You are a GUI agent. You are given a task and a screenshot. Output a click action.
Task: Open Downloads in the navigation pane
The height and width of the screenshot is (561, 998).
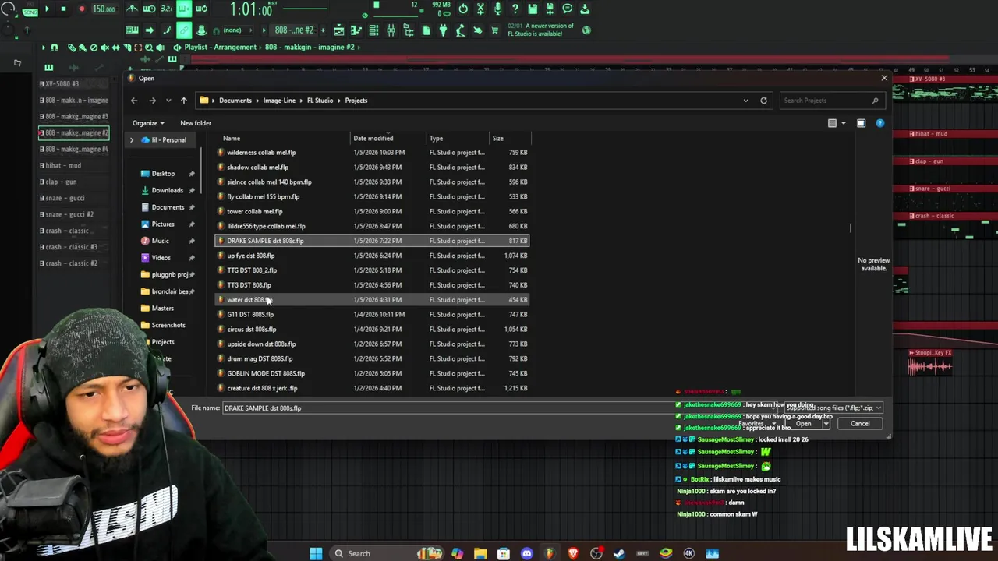[x=167, y=190]
